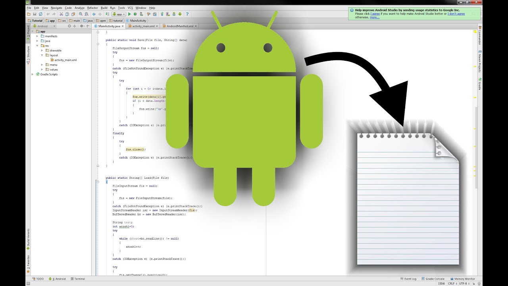Click the Attach debugger icon
Screen dimensions: 508x286
tap(141, 14)
